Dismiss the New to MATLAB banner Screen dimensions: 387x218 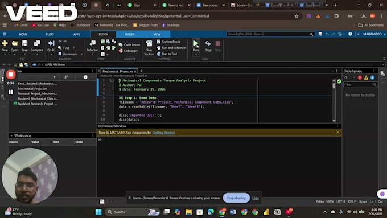(x=337, y=132)
